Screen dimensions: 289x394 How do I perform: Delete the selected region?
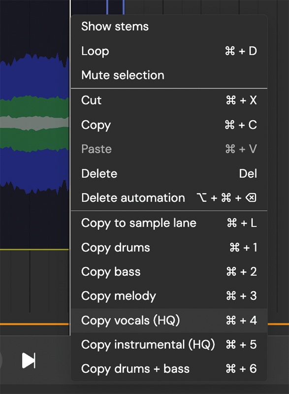(x=99, y=174)
